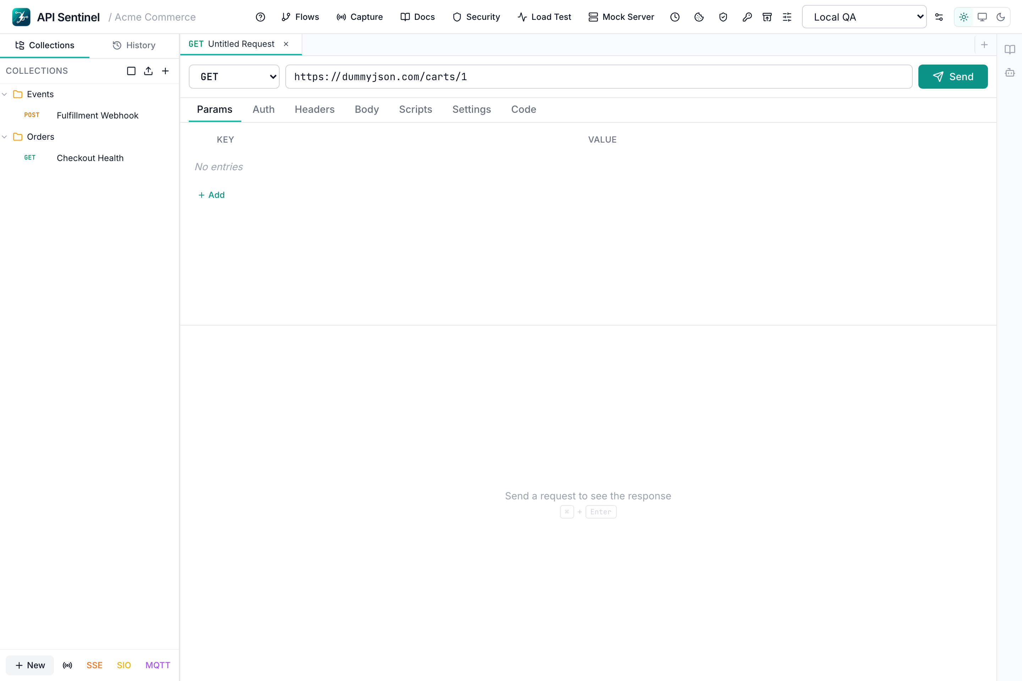The image size is (1022, 681).
Task: Switch to the Collections sidebar tab
Action: tap(45, 45)
